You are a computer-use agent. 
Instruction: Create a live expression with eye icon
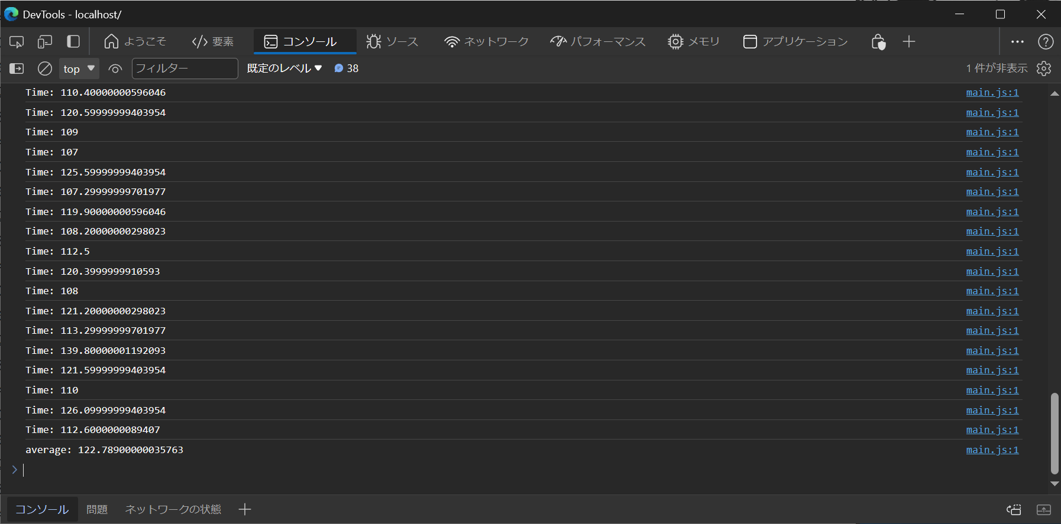[115, 69]
